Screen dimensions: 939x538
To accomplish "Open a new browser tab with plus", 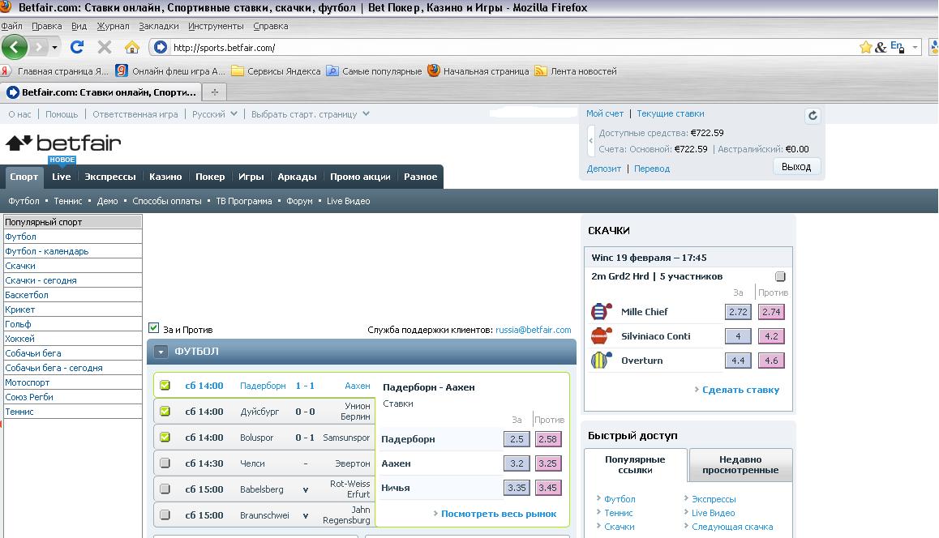I will pos(214,92).
